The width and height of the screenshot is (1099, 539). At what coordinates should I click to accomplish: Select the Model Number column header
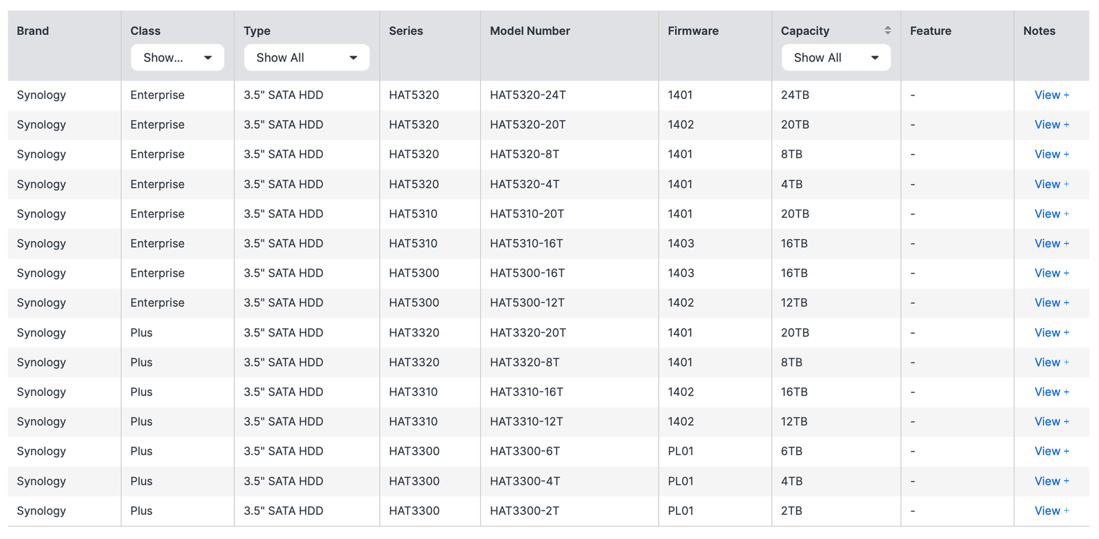click(x=530, y=31)
